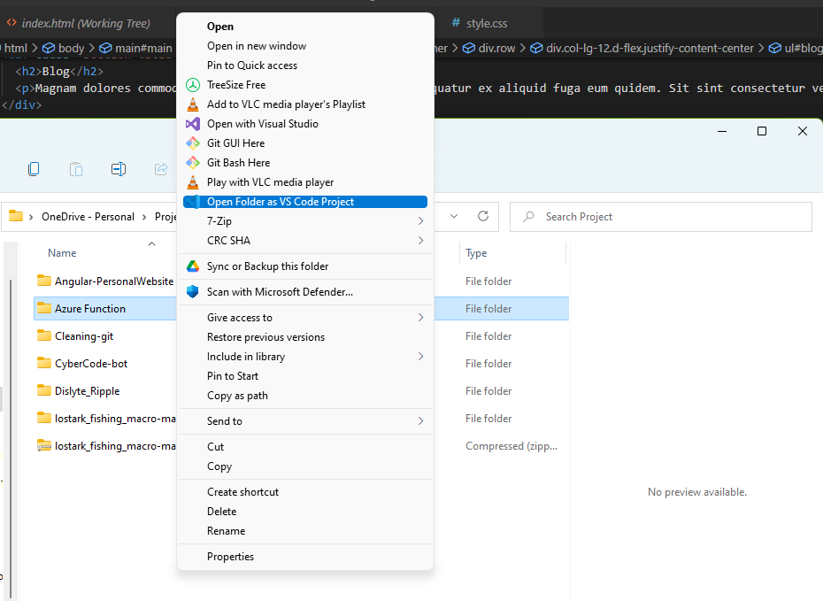
Task: Select Open Folder as VS Code Project
Action: (305, 202)
